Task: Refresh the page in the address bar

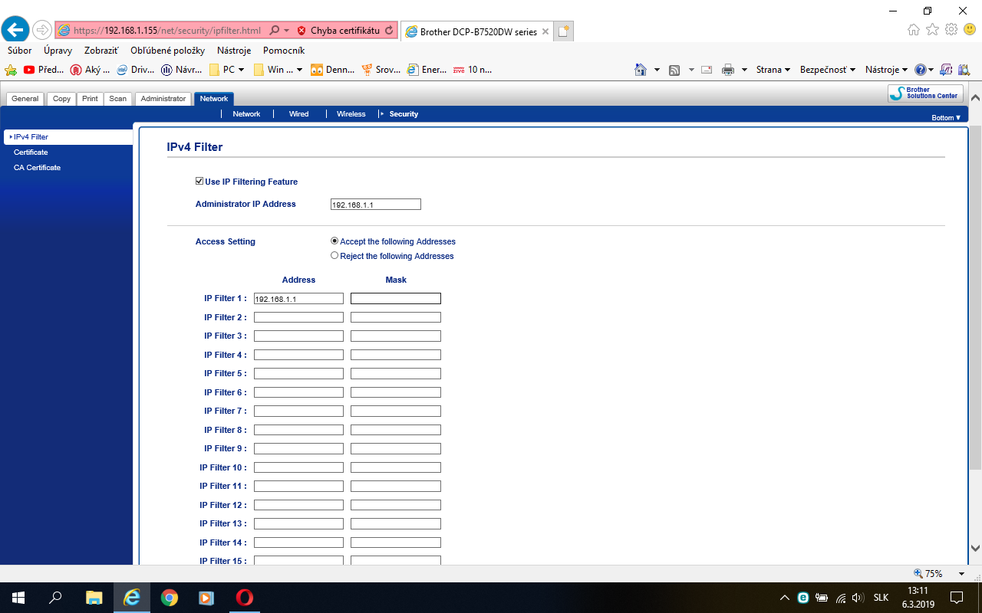Action: point(389,31)
